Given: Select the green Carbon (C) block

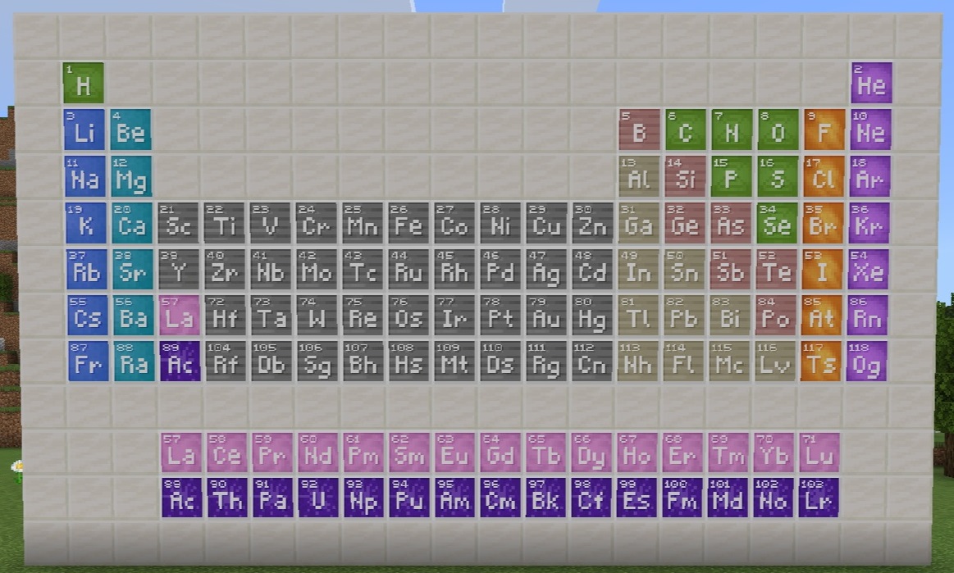Looking at the screenshot, I should [x=686, y=130].
